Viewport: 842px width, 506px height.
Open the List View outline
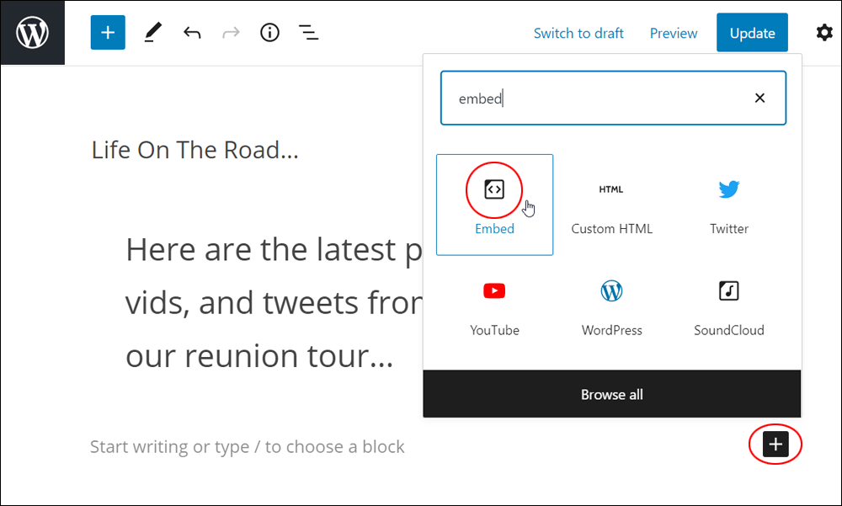[309, 33]
